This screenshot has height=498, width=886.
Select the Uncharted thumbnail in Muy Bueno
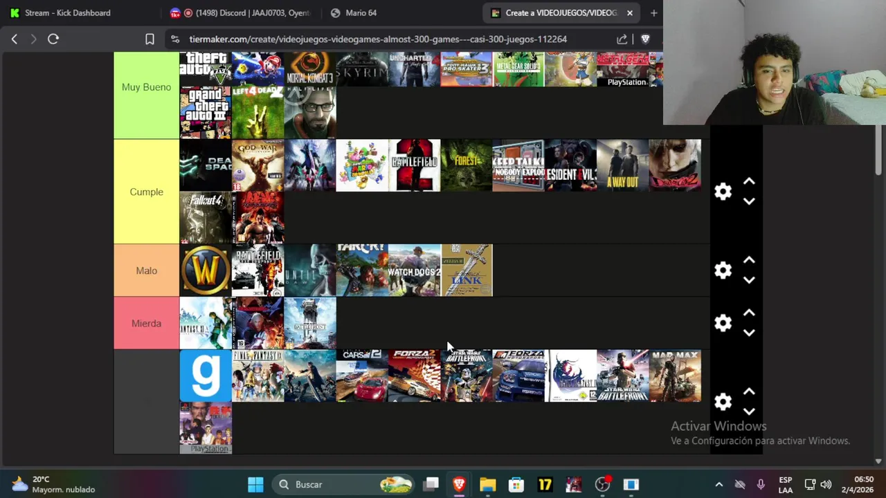[414, 69]
